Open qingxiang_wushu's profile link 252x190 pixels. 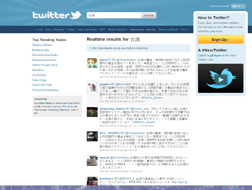click(112, 109)
